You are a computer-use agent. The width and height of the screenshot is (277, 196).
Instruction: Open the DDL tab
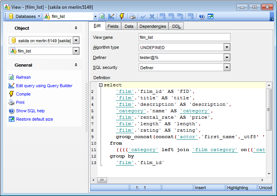coord(176,26)
